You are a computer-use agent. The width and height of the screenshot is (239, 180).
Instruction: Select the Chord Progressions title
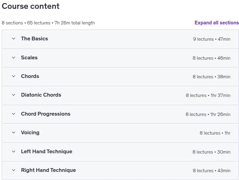click(x=45, y=114)
